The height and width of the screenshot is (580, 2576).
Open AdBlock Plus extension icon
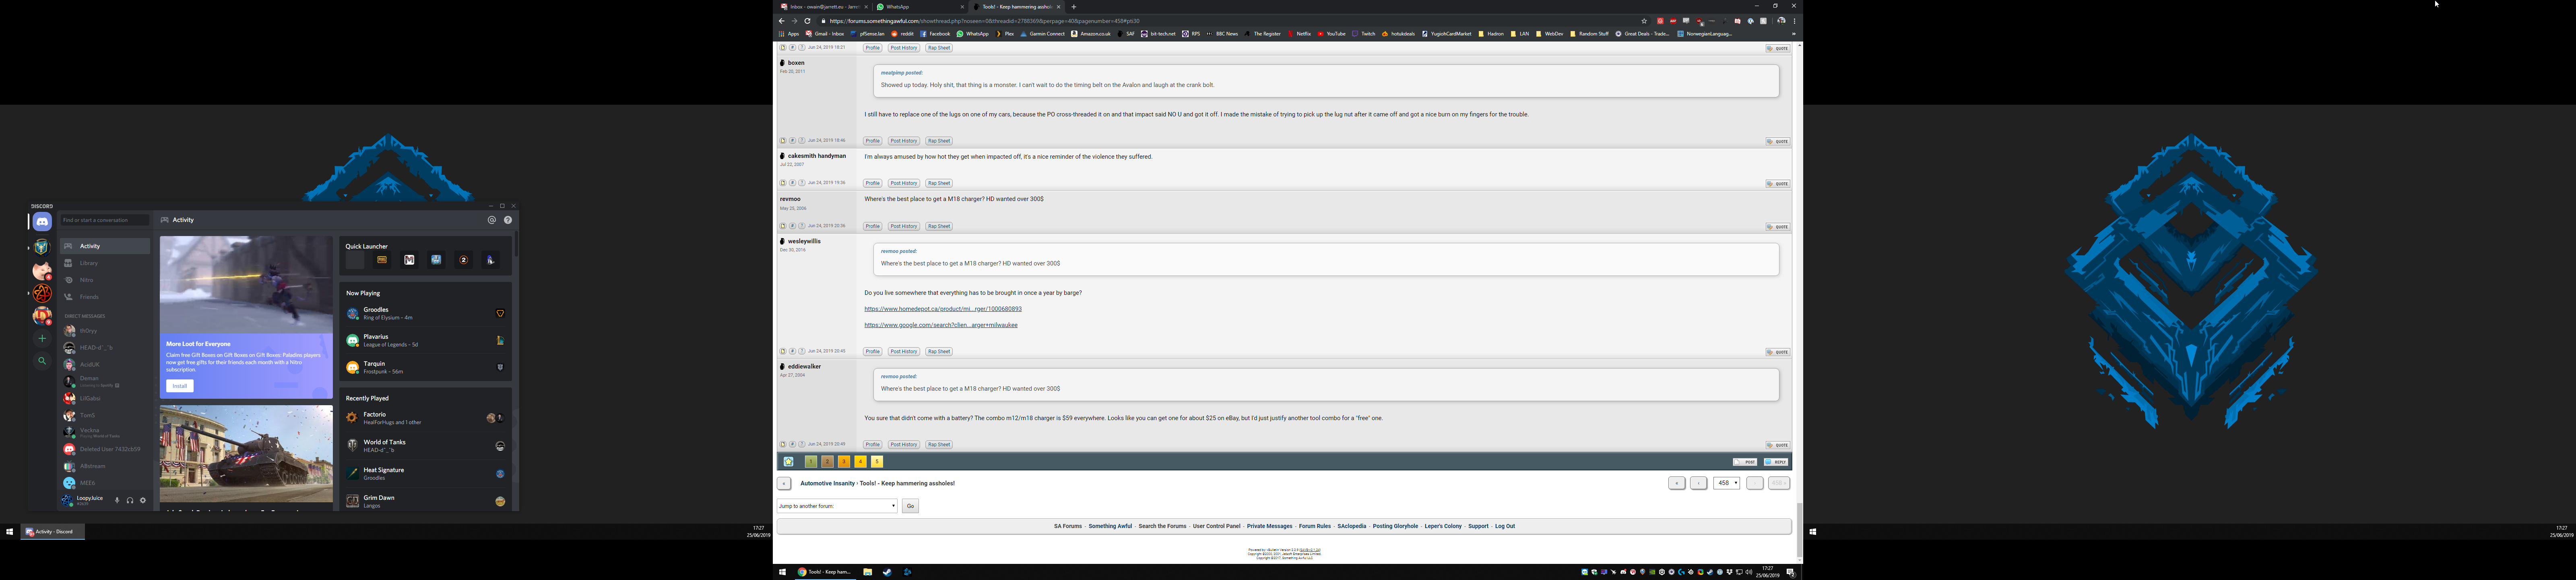1673,21
